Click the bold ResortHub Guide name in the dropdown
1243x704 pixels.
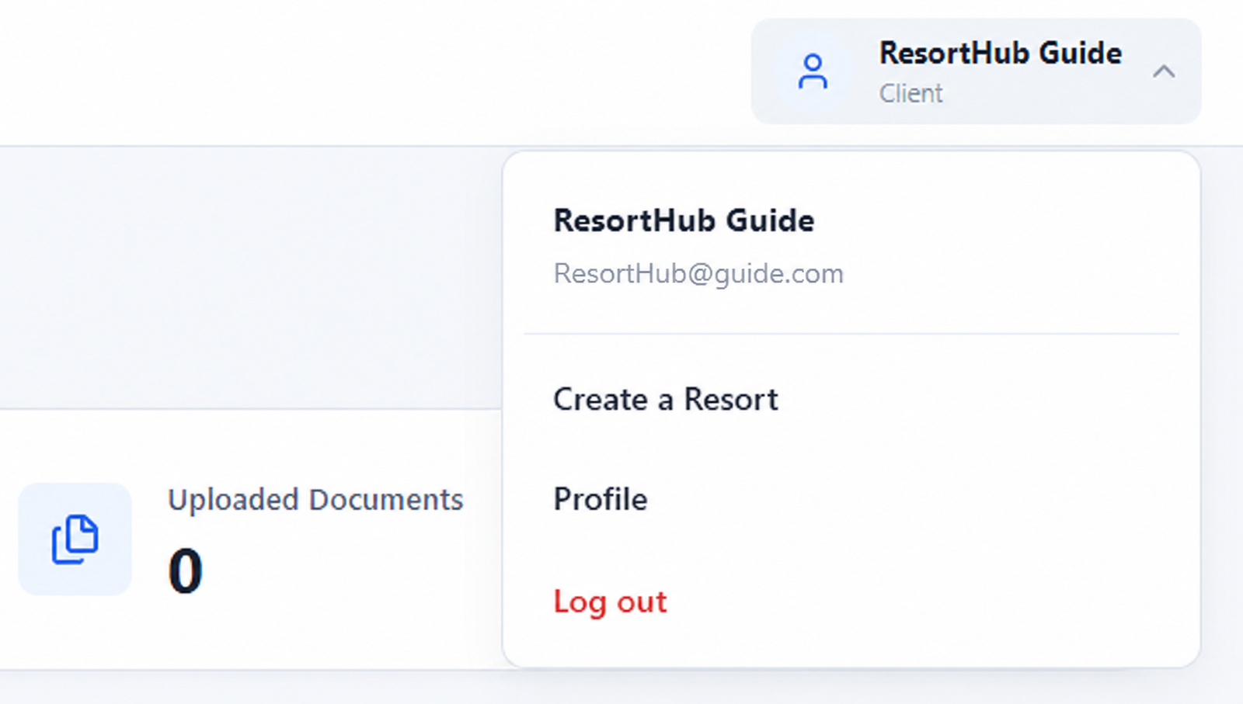(684, 220)
